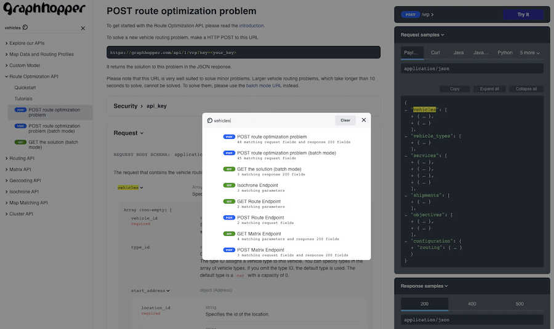Open the 5 more languages dropdown
The image size is (554, 329).
(x=529, y=53)
